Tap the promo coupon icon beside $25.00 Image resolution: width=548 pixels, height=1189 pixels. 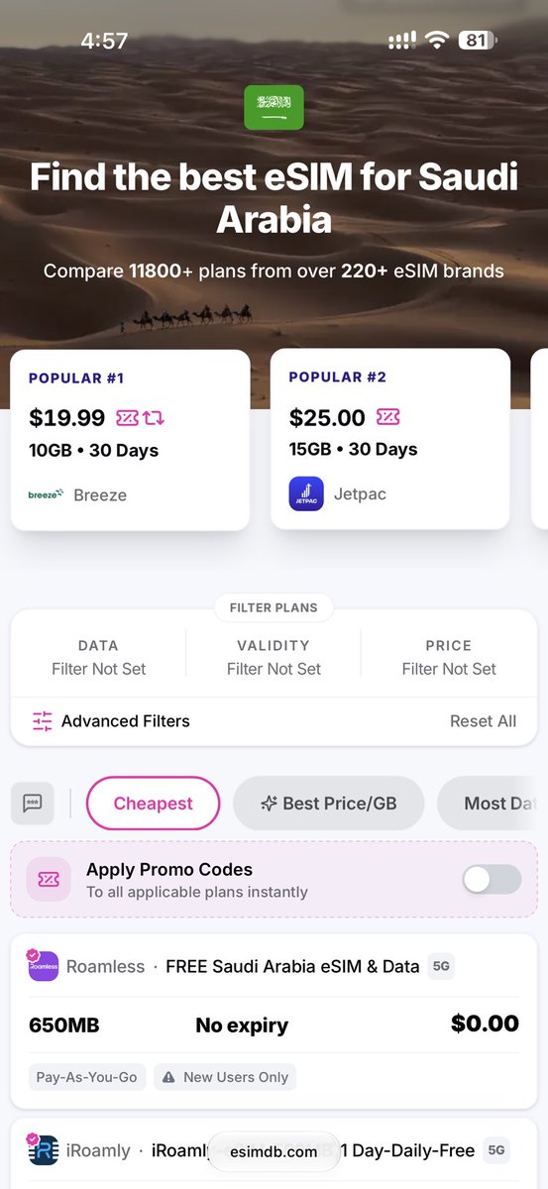388,417
